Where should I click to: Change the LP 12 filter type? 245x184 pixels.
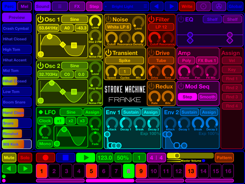161,27
